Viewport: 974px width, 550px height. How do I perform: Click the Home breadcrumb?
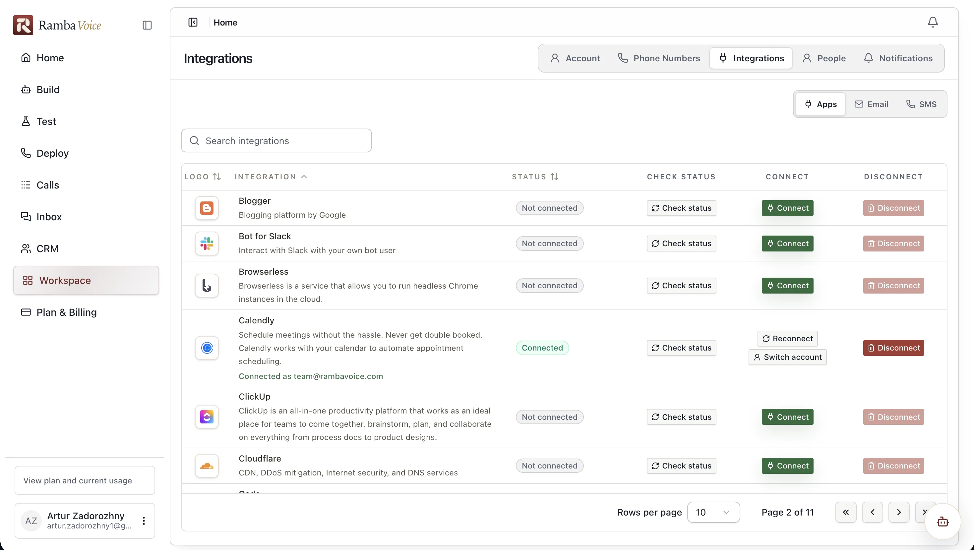pos(225,22)
